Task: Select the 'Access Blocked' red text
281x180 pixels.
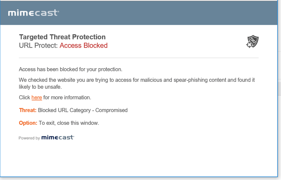Action: click(84, 45)
